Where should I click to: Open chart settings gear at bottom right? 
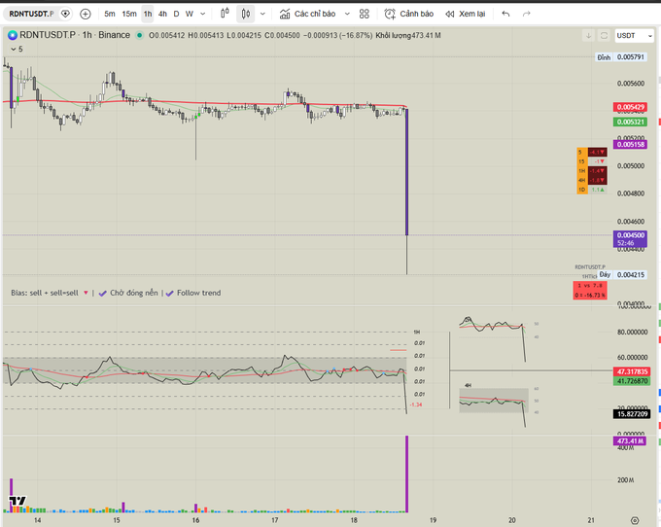[x=635, y=520]
